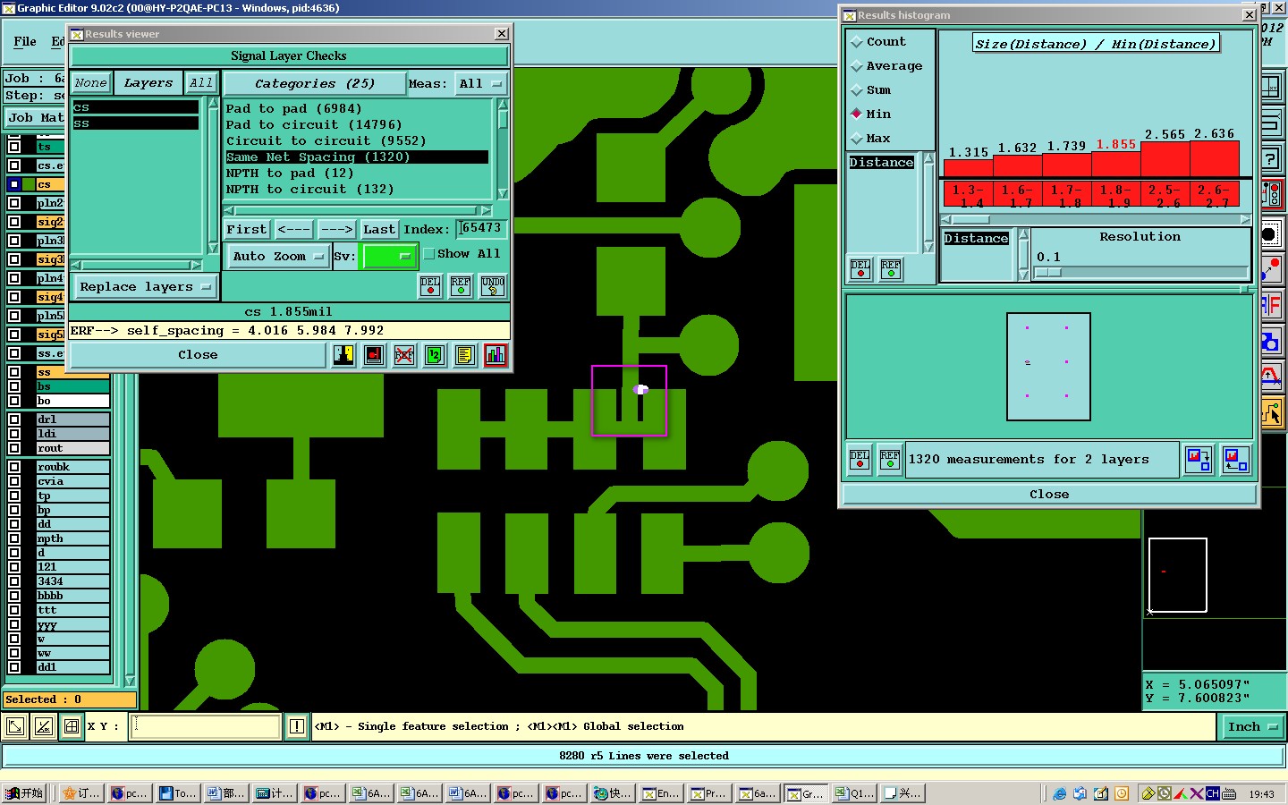Select the Average radio option
The width and height of the screenshot is (1288, 805).
tap(886, 66)
